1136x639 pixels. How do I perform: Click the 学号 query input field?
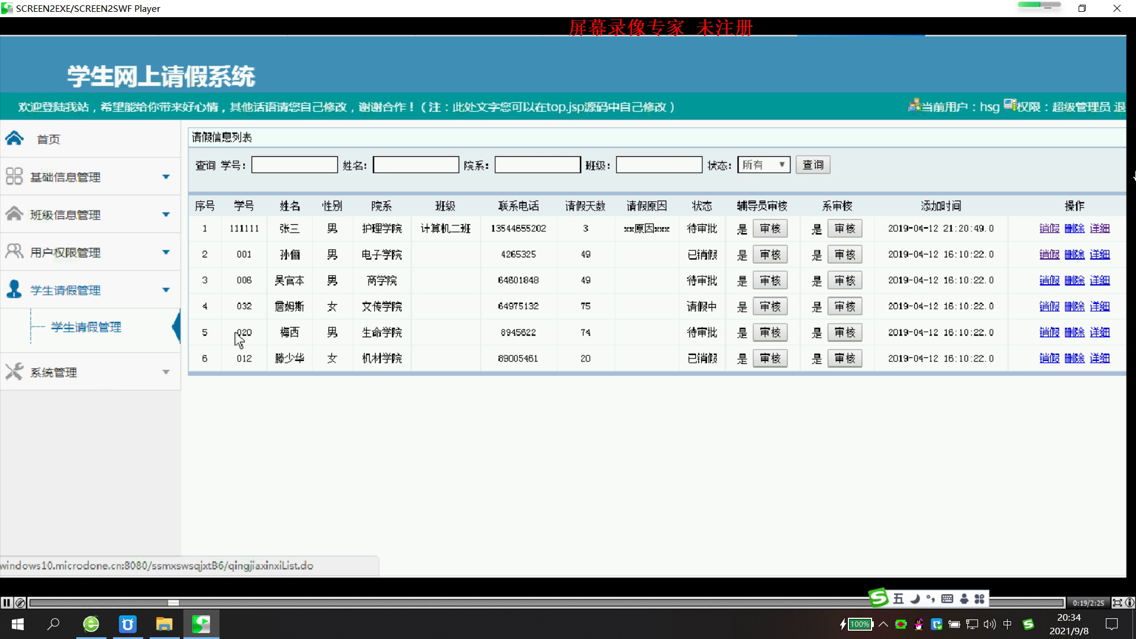tap(294, 165)
